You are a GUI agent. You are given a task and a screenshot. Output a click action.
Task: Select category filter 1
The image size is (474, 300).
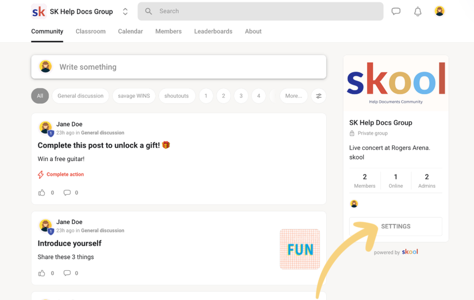coord(206,96)
